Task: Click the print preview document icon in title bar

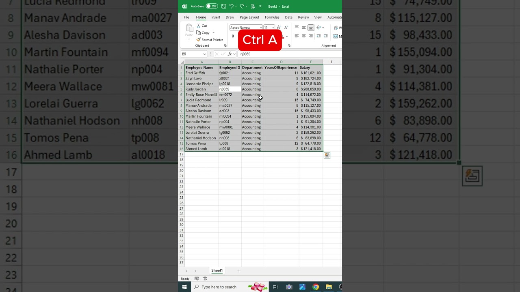Action: tap(253, 6)
